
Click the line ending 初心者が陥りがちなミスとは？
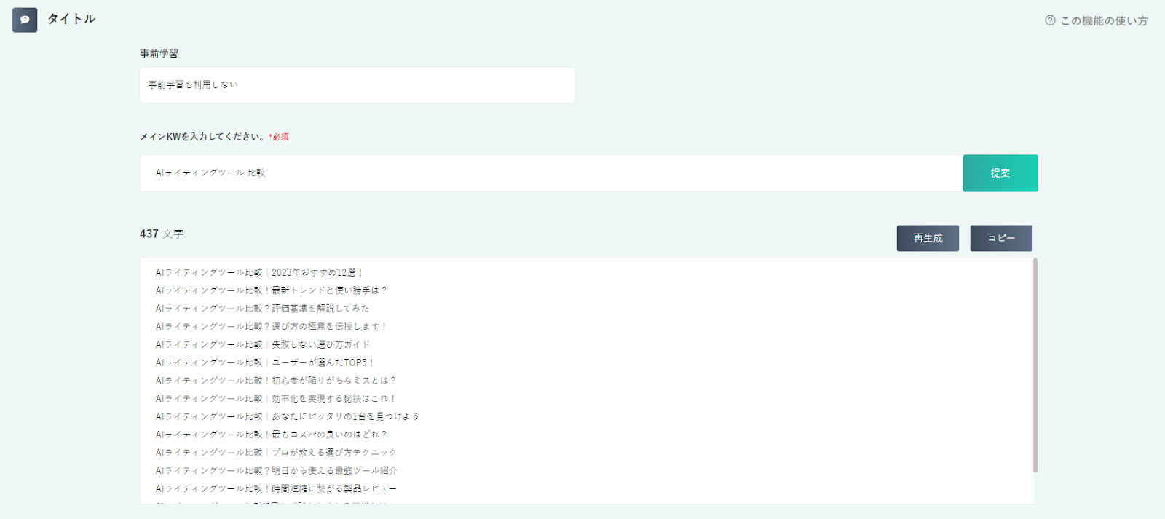(x=276, y=381)
